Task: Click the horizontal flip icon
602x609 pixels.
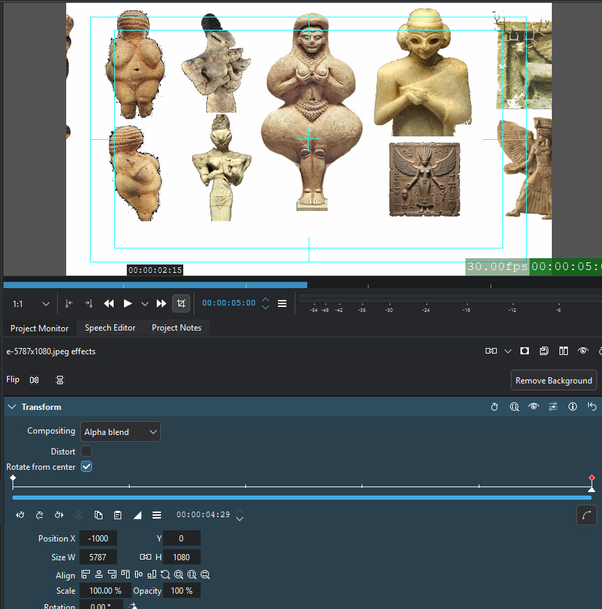Action: [34, 380]
